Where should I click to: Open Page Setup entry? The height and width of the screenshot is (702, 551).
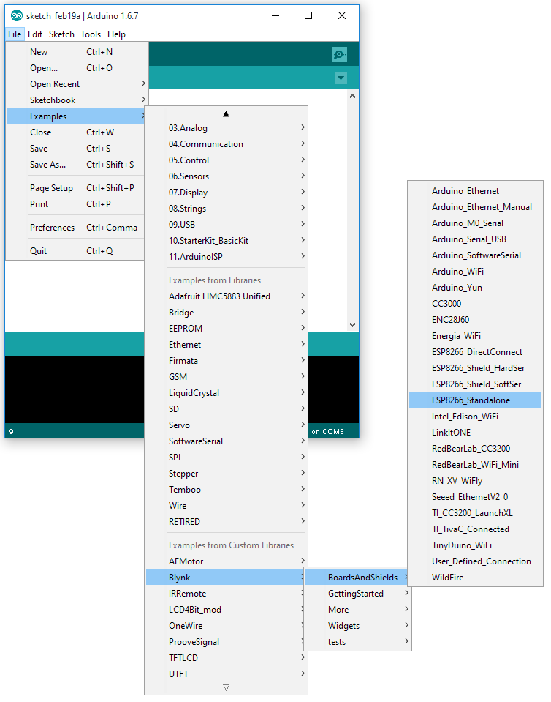(76, 188)
